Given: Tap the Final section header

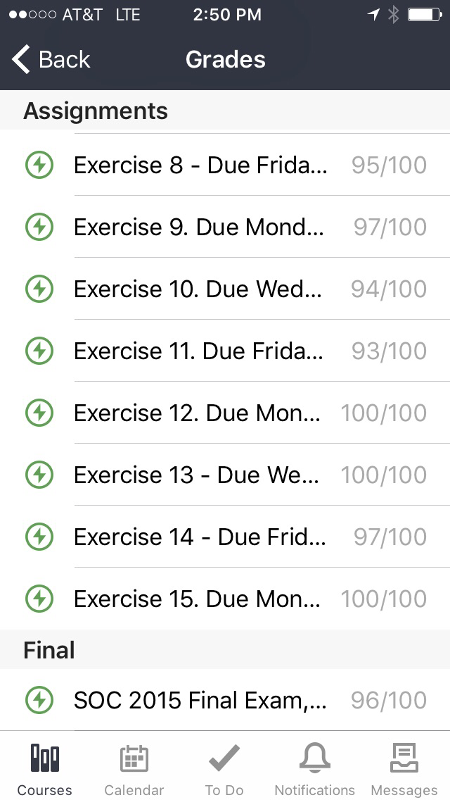Looking at the screenshot, I should pos(49,650).
